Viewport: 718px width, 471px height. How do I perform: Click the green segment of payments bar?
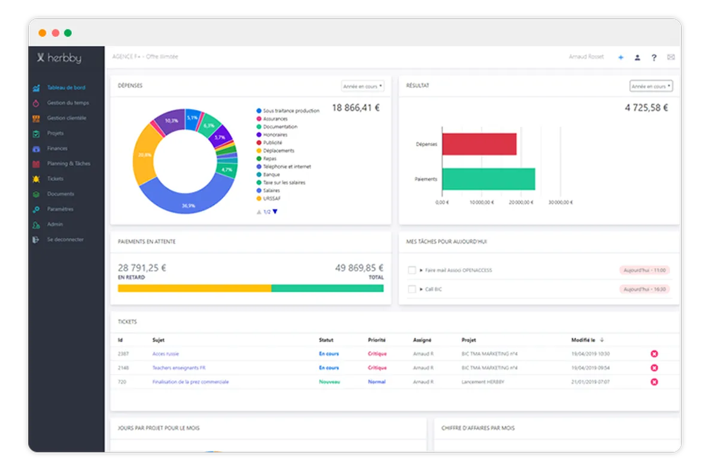[x=327, y=288]
